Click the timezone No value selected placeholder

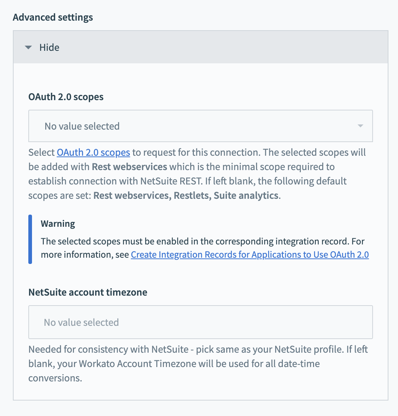[x=81, y=322]
